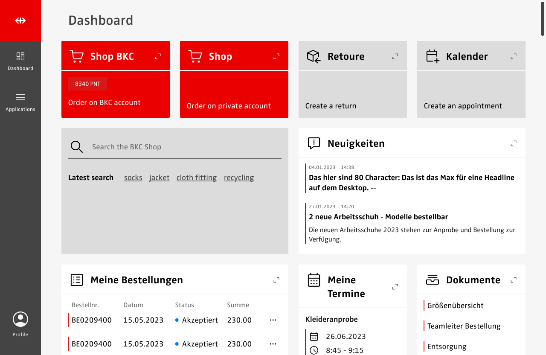This screenshot has width=546, height=355.
Task: Click the SBB logo in the sidebar
Action: 20,20
